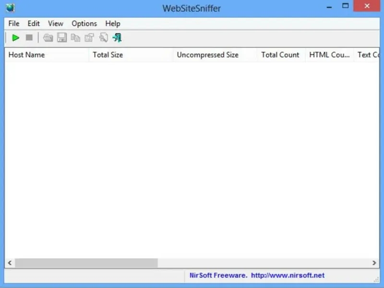Click the Find toolbar icon

click(x=103, y=38)
